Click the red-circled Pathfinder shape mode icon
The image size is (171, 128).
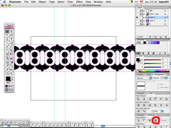[x=156, y=120]
